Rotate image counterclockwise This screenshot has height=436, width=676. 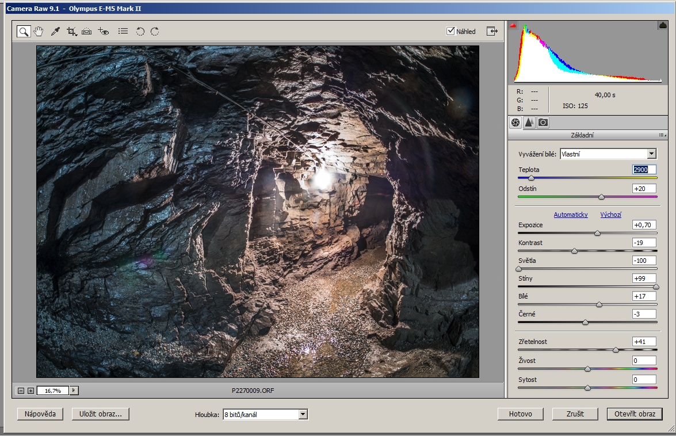(x=140, y=32)
